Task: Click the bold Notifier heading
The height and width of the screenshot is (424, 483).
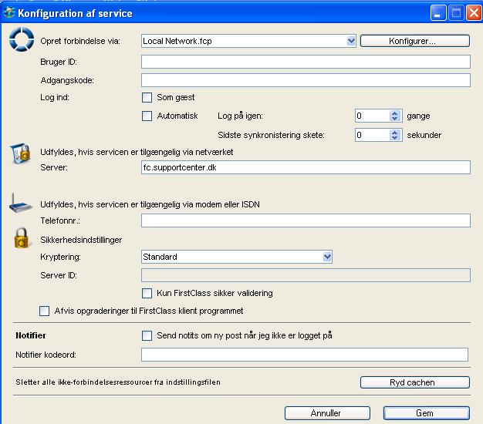Action: point(31,335)
